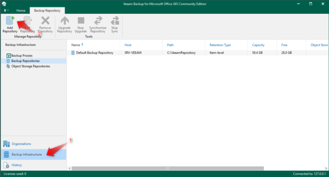This screenshot has height=177, width=329.
Task: Open Object Storage Repositories node
Action: coord(31,66)
